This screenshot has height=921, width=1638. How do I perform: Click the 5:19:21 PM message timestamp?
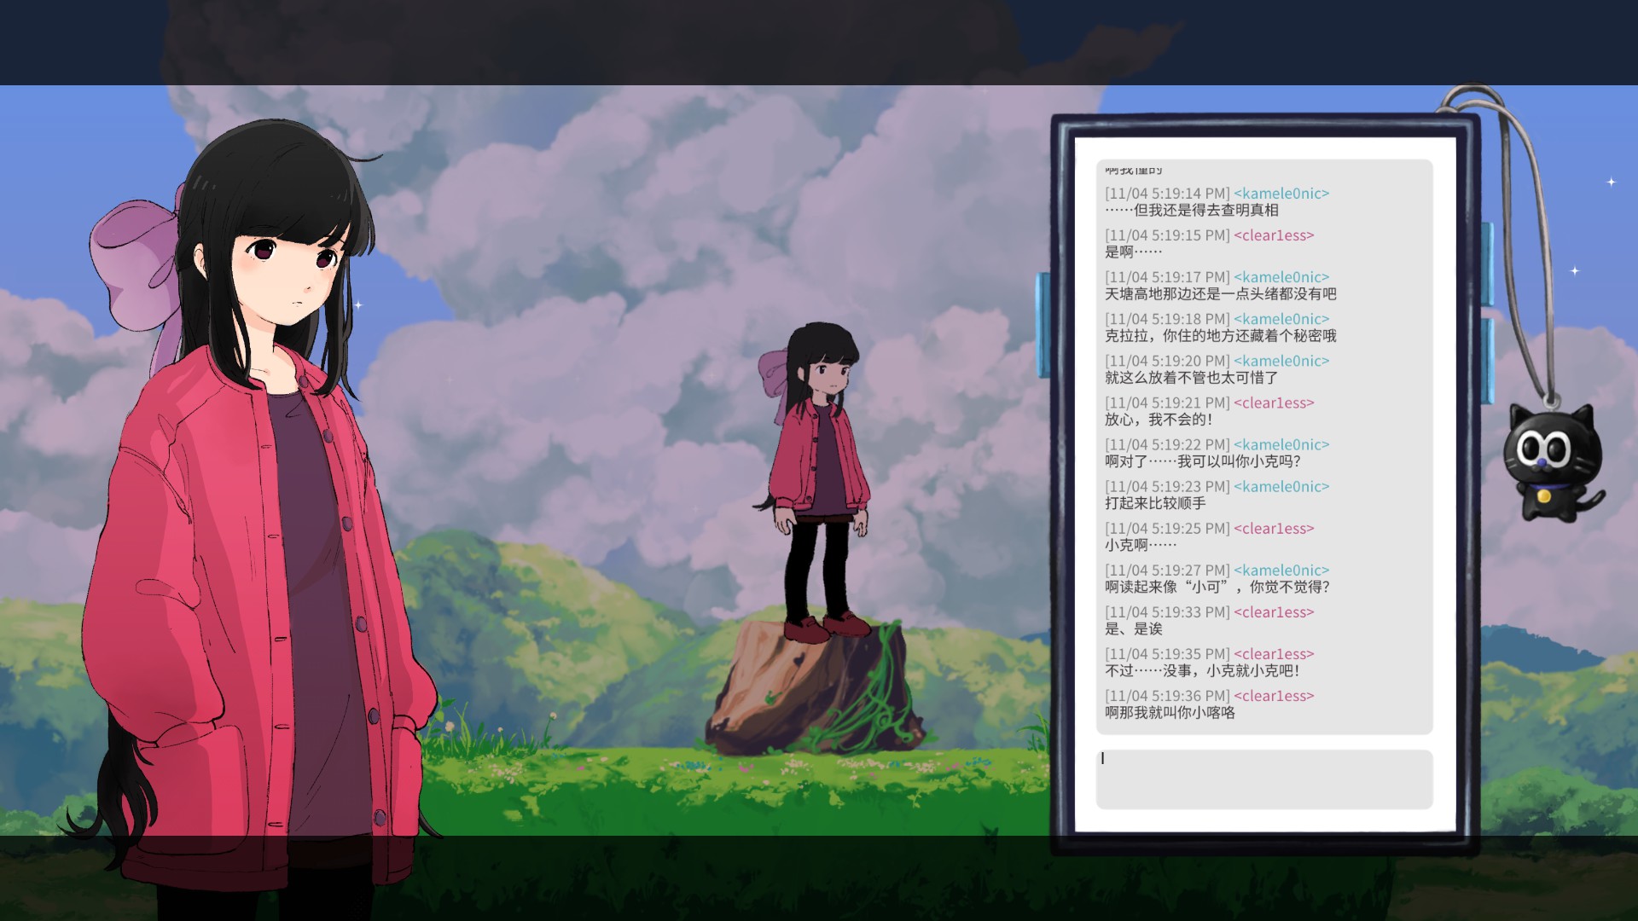point(1167,403)
